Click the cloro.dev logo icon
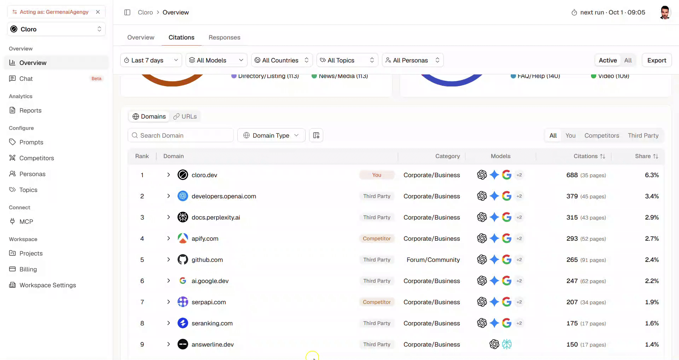Screen dimensions: 679x360 [183, 175]
